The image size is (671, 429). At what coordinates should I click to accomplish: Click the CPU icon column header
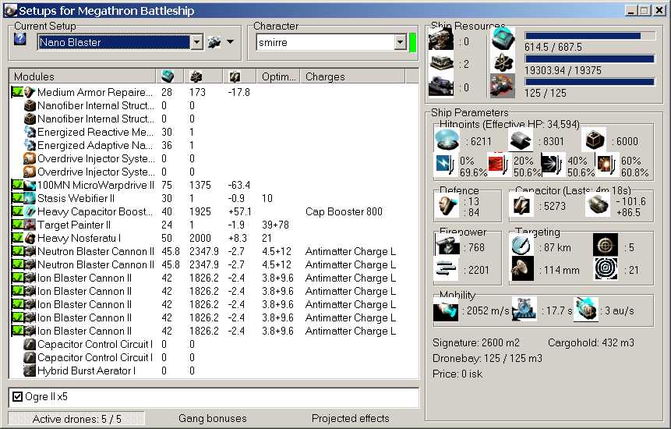click(x=168, y=76)
